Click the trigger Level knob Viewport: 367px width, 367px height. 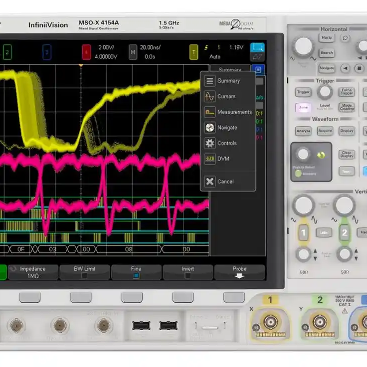[x=325, y=92]
